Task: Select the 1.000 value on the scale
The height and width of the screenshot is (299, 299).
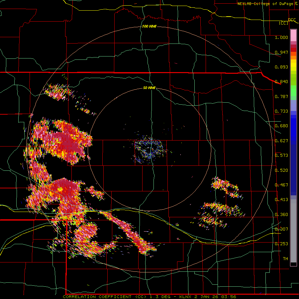Action: [x=281, y=37]
